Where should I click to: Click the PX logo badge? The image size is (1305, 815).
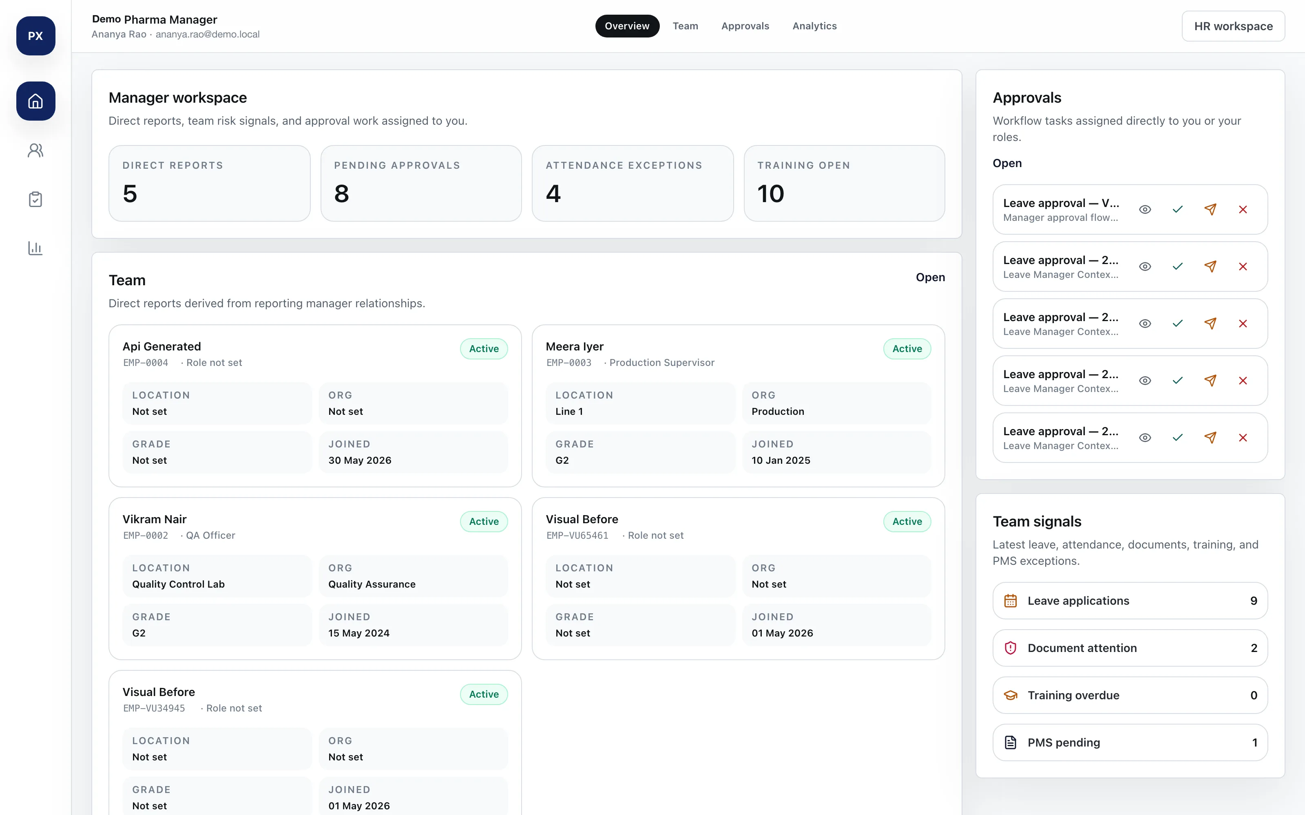coord(35,35)
